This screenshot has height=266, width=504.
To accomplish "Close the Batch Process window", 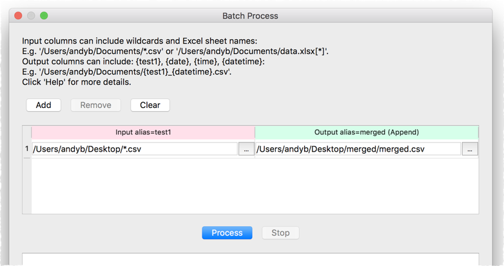I will (x=18, y=15).
